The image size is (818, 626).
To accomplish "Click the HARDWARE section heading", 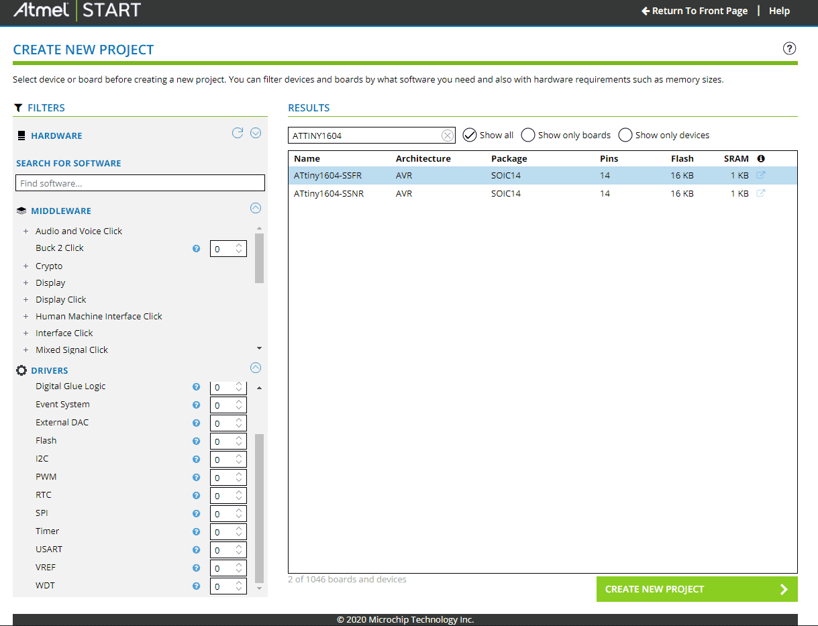I will 56,136.
